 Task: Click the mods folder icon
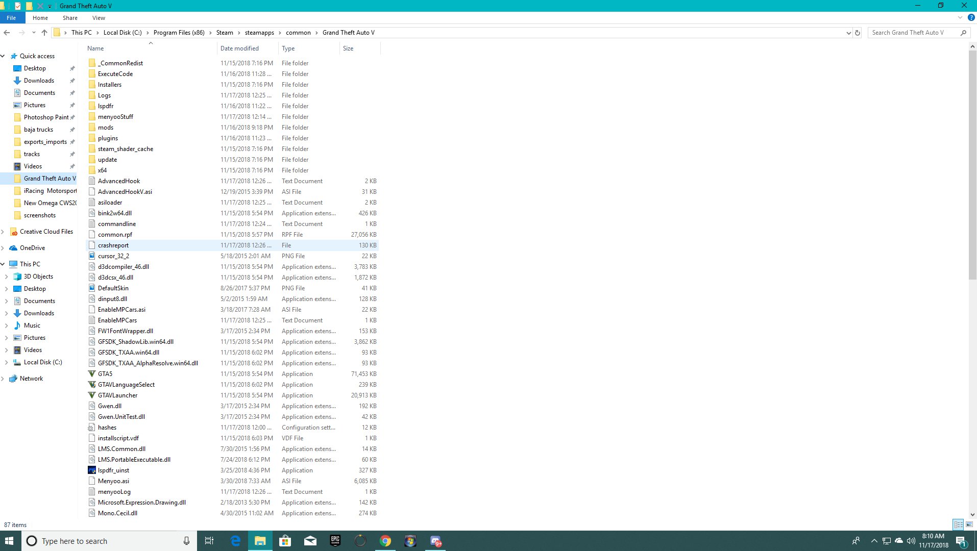(x=92, y=128)
